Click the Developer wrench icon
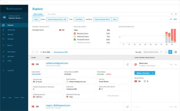 coord(3,52)
